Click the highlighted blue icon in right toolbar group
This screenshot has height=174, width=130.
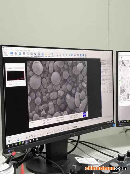tap(72, 55)
